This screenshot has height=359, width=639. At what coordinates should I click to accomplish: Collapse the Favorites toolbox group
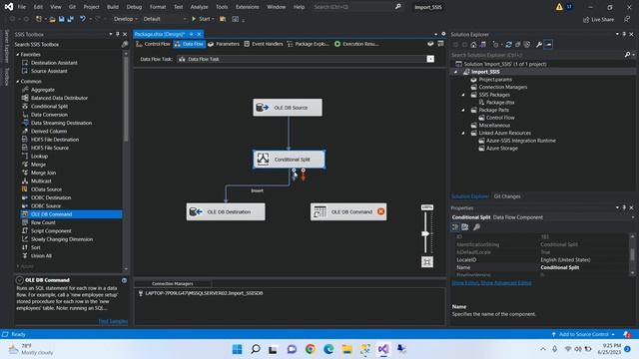[18, 54]
